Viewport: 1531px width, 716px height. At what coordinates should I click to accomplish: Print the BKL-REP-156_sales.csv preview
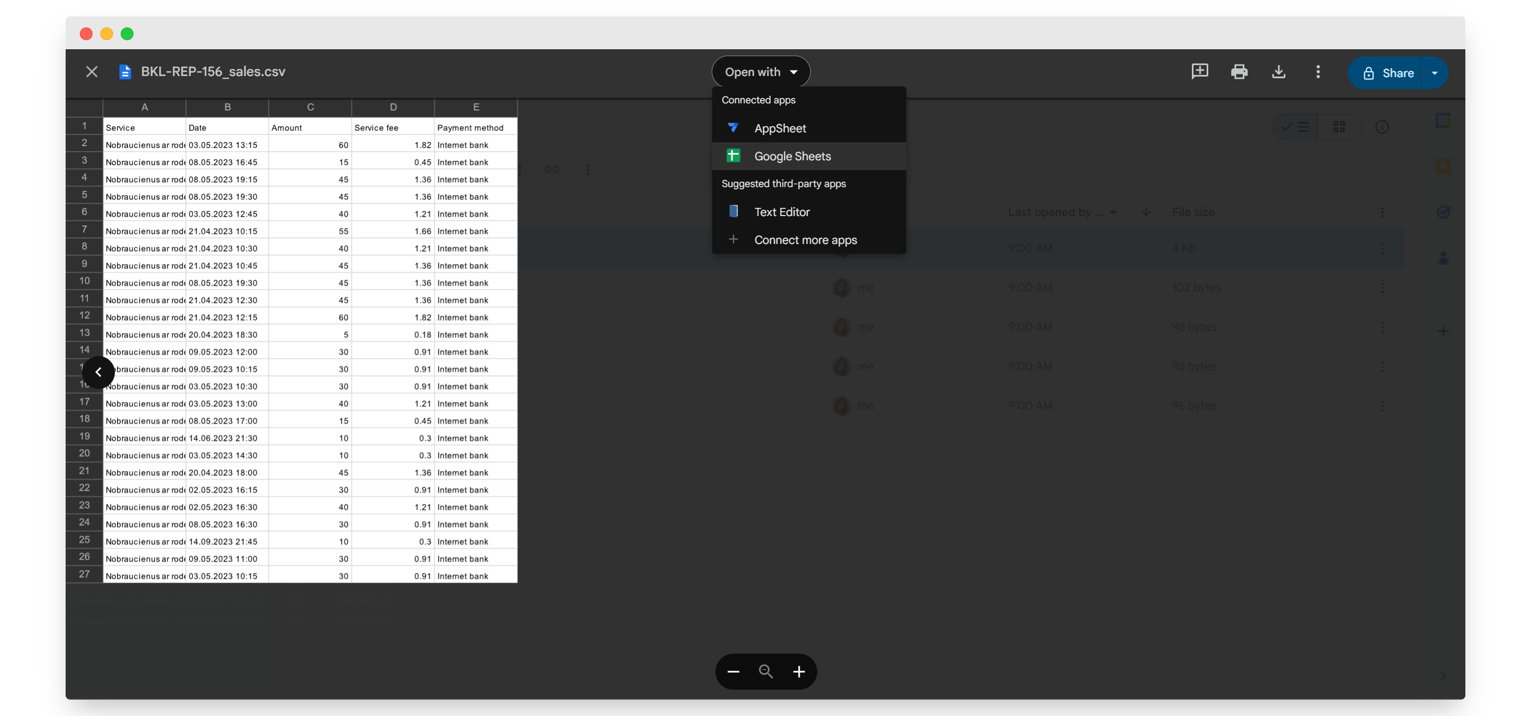tap(1239, 72)
